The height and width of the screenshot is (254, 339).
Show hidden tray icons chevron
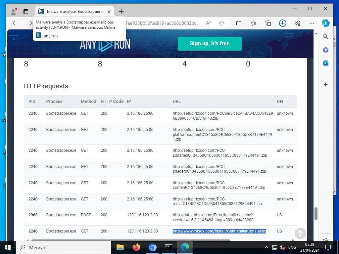[x=266, y=247]
